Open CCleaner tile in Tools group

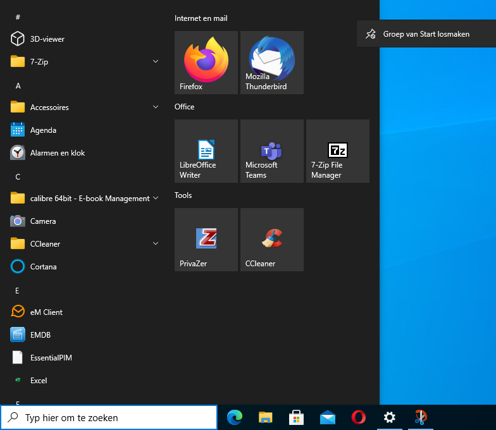[272, 240]
